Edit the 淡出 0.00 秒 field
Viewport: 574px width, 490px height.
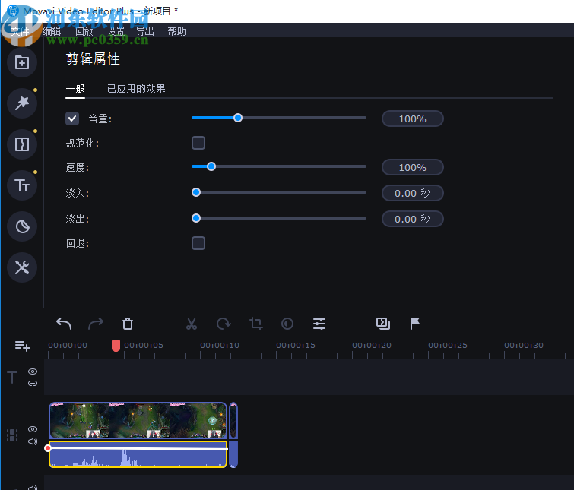pos(413,219)
